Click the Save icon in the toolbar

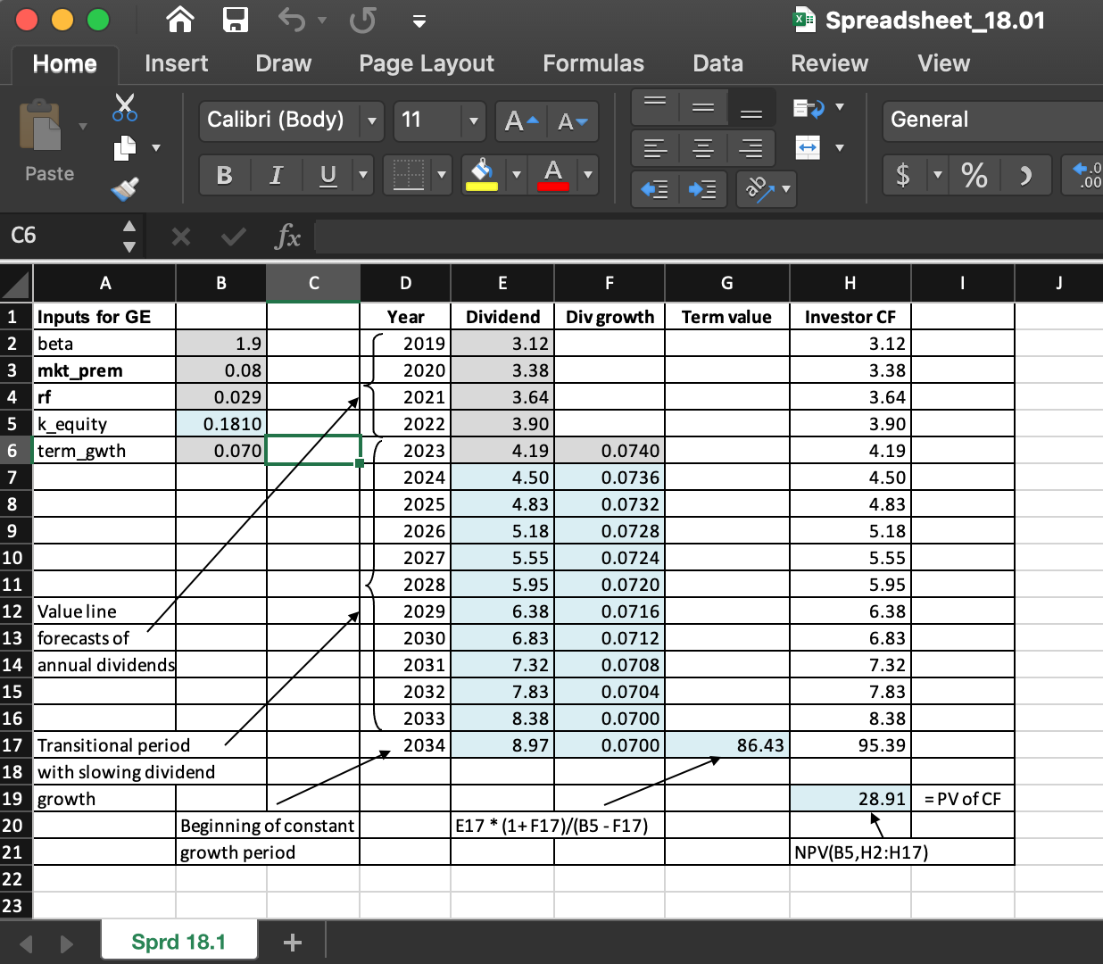click(x=236, y=20)
